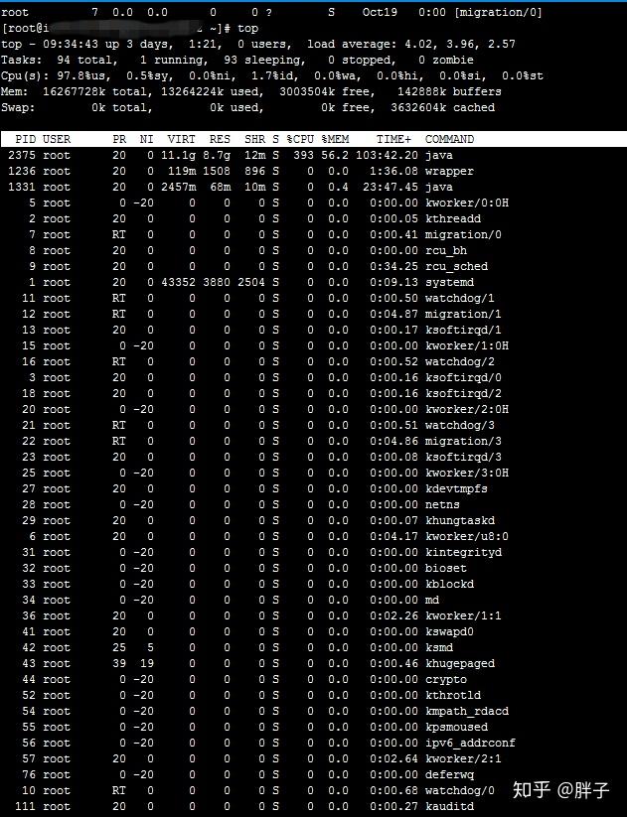This screenshot has width=627, height=817.
Task: Select the 16267728k total memory value
Action: click(98, 91)
